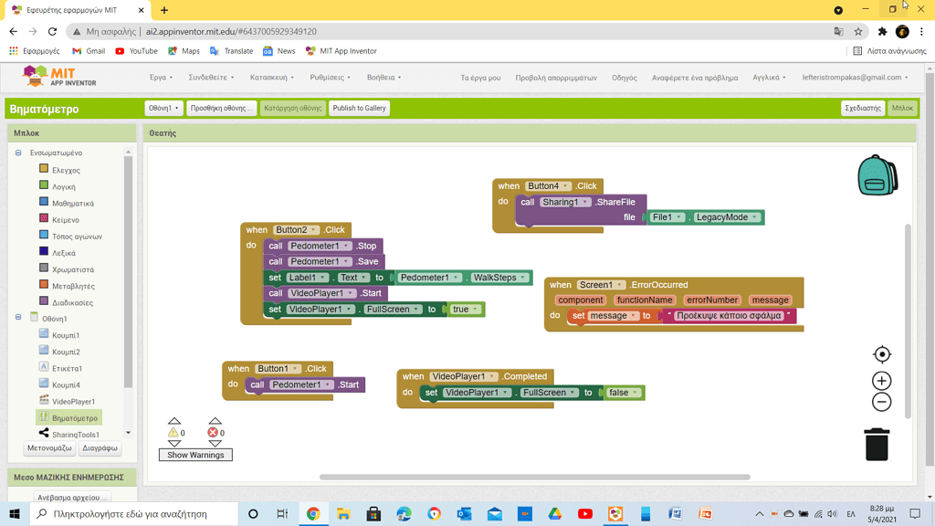Zoom out with the minus icon
This screenshot has height=526, width=935.
click(x=882, y=402)
